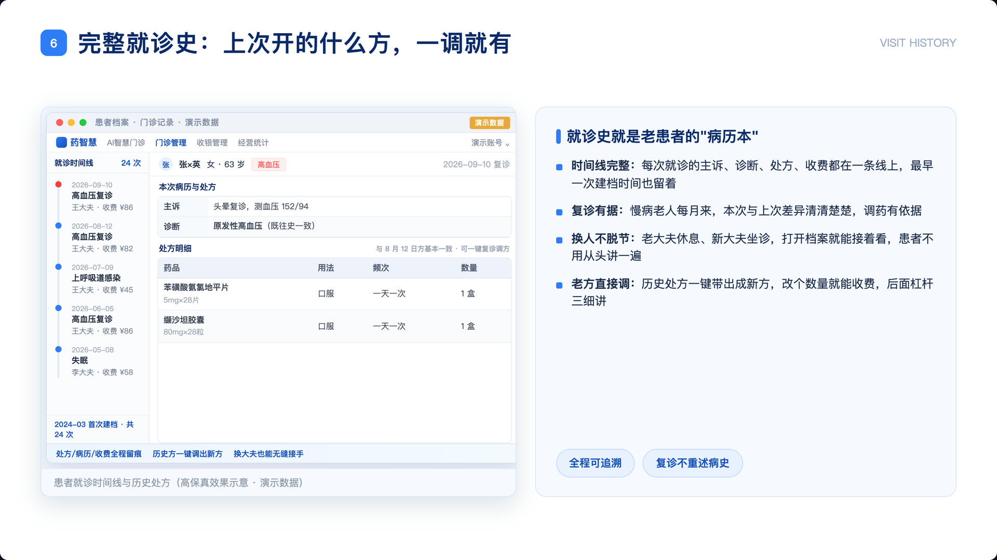Click the 药品 column header
The image size is (997, 560).
pyautogui.click(x=171, y=268)
